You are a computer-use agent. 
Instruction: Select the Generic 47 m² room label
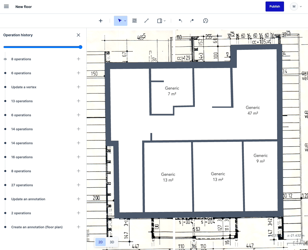pos(253,110)
